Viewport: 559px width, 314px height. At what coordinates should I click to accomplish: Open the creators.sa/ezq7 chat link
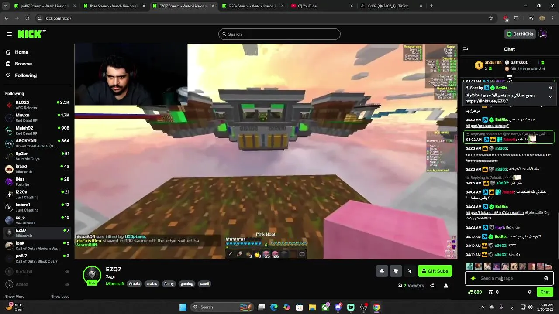[487, 126]
